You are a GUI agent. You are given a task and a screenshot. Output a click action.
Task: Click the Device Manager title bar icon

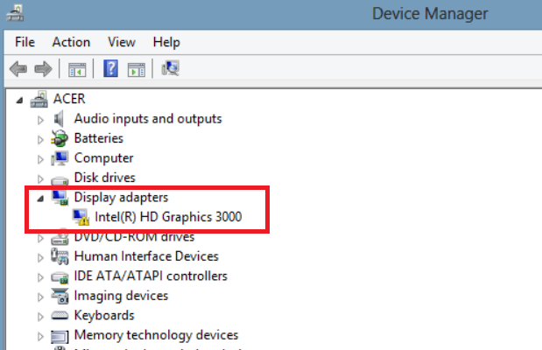(x=15, y=13)
